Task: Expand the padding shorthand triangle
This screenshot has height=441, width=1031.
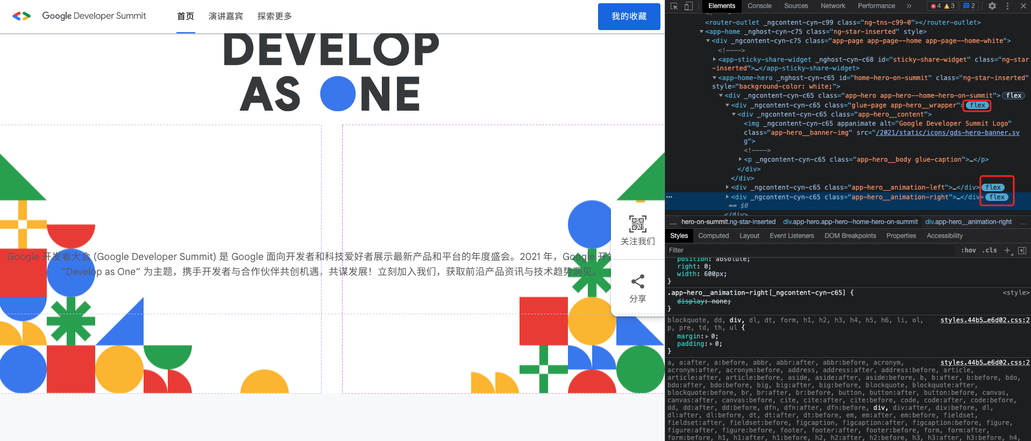Action: (712, 344)
